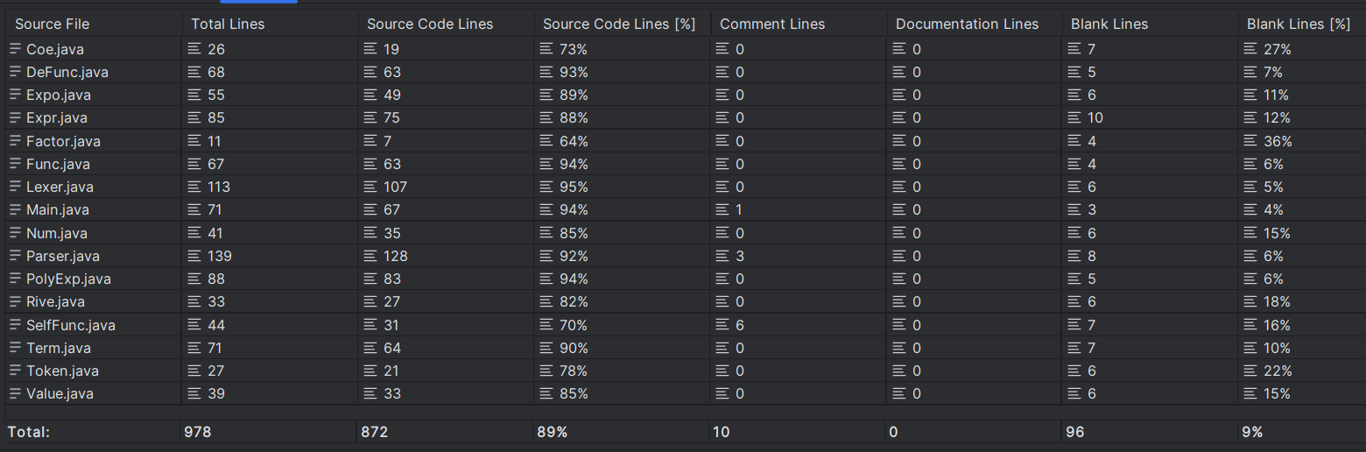Click lines icon beside Expr.java blank lines 10
The height and width of the screenshot is (452, 1366).
coord(1074,117)
